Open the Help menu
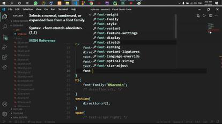Viewport: 222px width, 124px height. (x=73, y=9)
